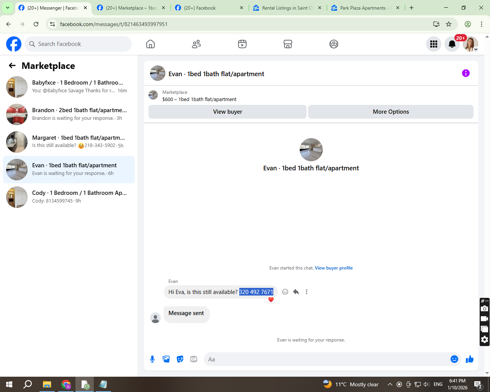
Task: Open Brandon 2bed 1bath conversation
Action: [x=69, y=114]
